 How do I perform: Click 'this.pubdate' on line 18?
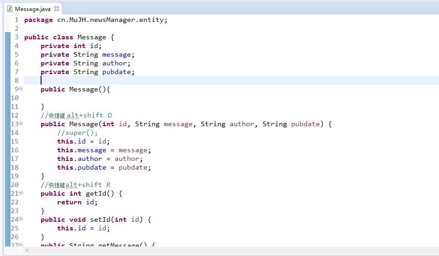pos(82,167)
